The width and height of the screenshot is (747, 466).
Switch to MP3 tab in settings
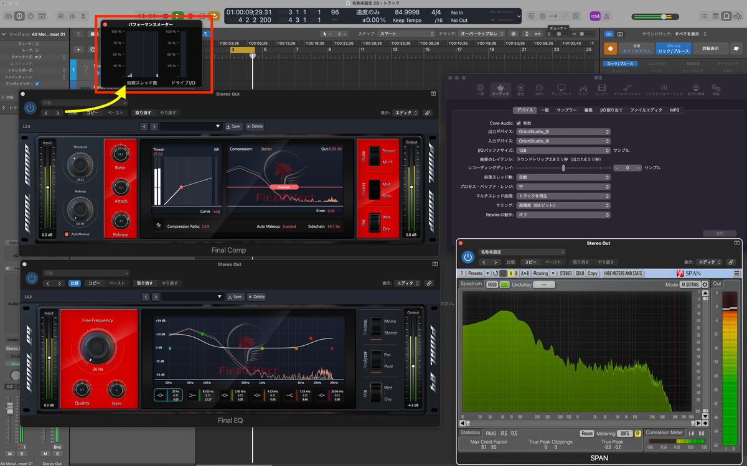pyautogui.click(x=675, y=110)
